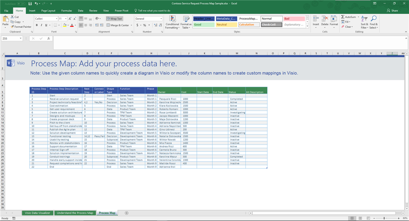409x221 pixels.
Task: Open the File menu
Action: 6,11
